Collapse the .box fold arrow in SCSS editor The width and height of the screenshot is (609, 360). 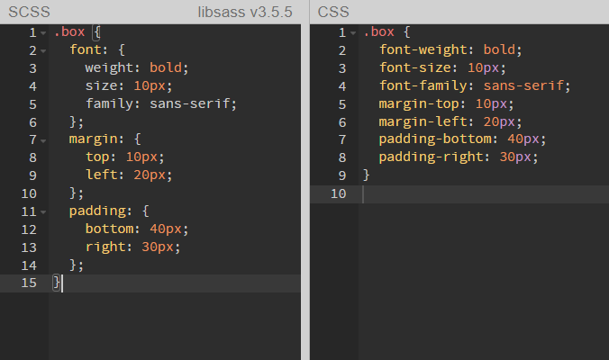(x=43, y=33)
